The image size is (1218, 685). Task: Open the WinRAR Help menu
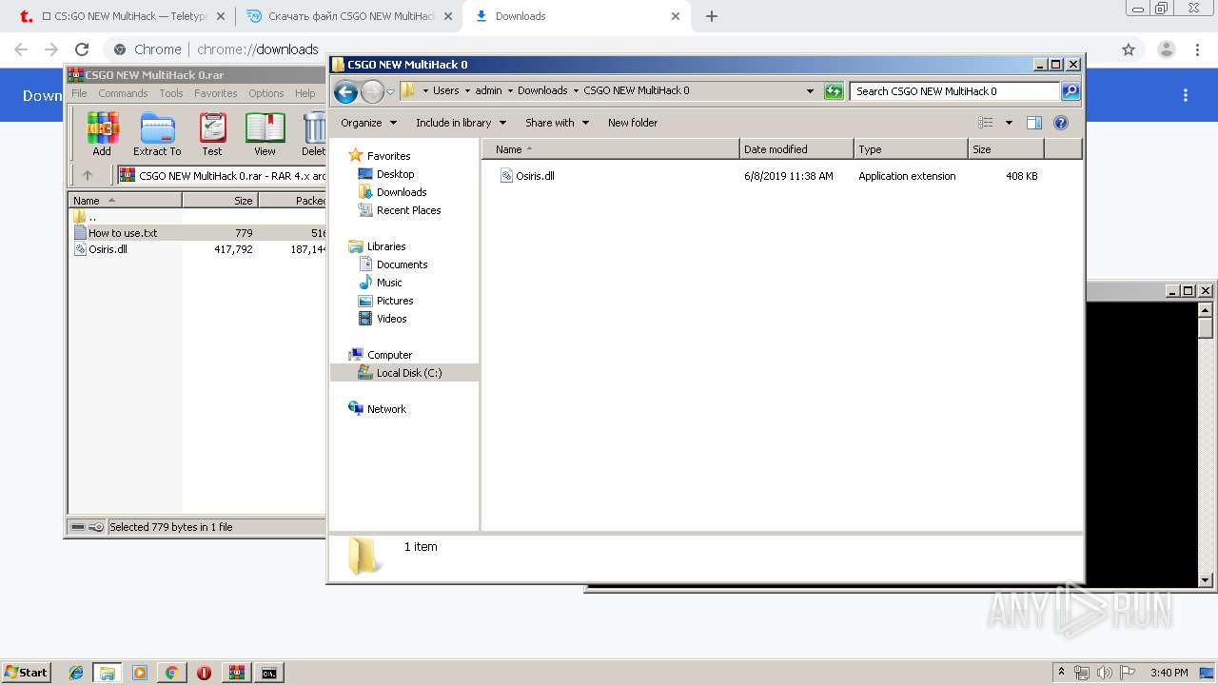pyautogui.click(x=304, y=93)
